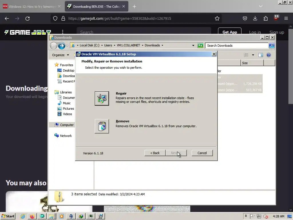
Task: Open the Firefox hamburger menu
Action: (286, 18)
